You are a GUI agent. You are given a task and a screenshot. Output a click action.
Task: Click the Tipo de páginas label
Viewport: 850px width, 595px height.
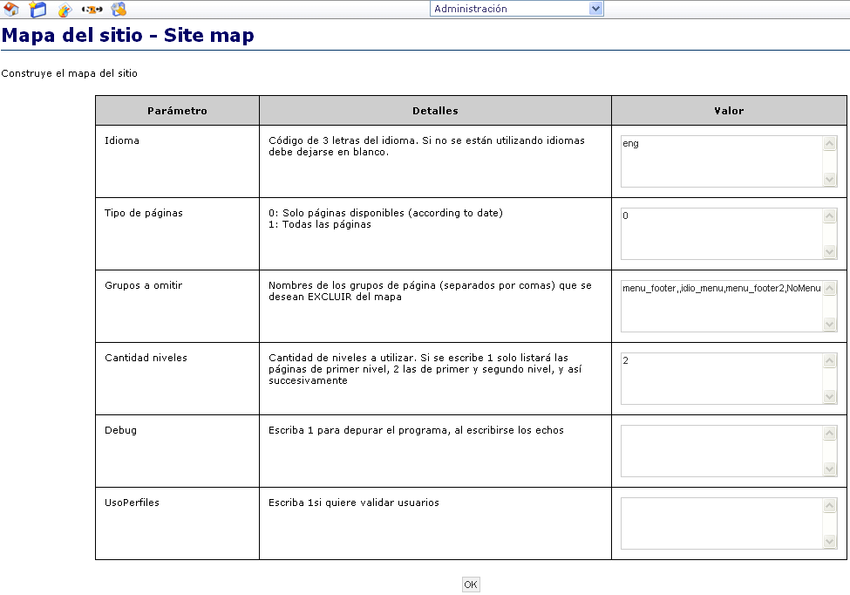pyautogui.click(x=144, y=213)
